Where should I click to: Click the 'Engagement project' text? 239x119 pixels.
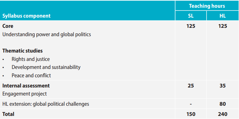[x=24, y=94]
